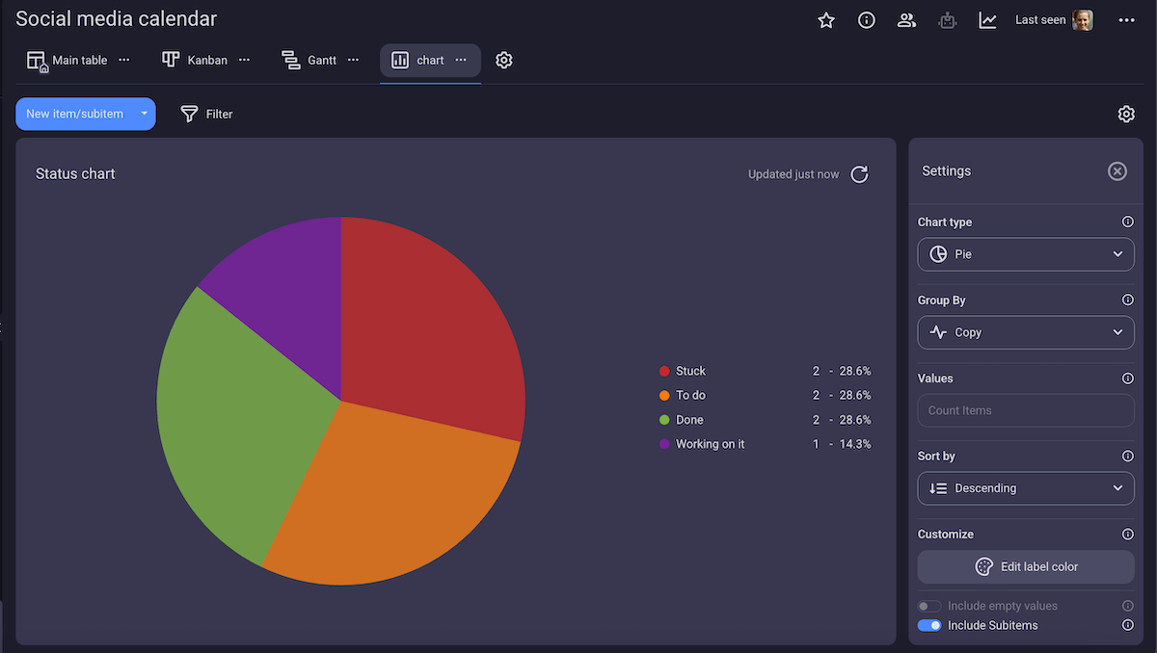Change Sort by from Descending

tap(1025, 488)
